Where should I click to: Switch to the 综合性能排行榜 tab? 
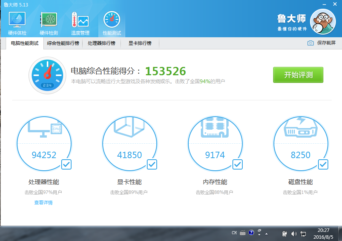[63, 43]
